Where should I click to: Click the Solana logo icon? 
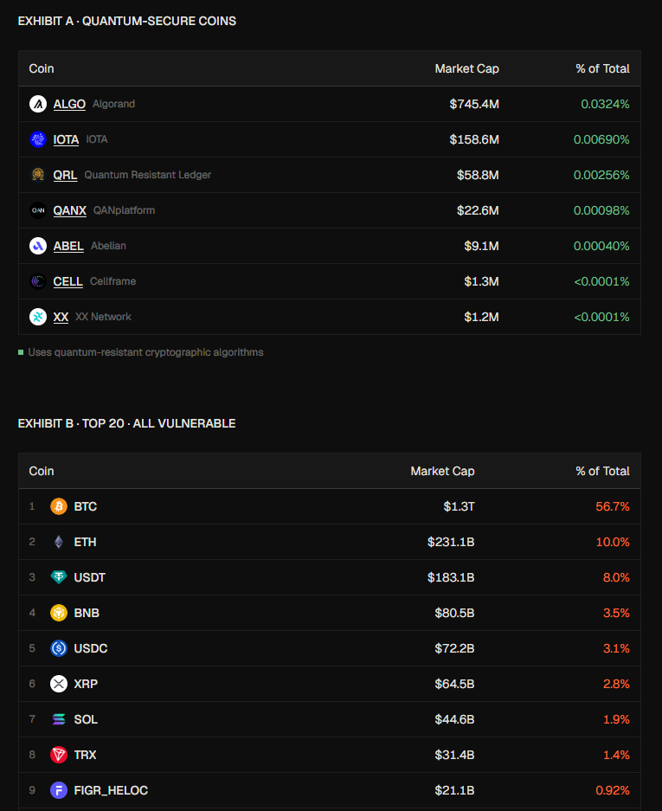pos(59,719)
